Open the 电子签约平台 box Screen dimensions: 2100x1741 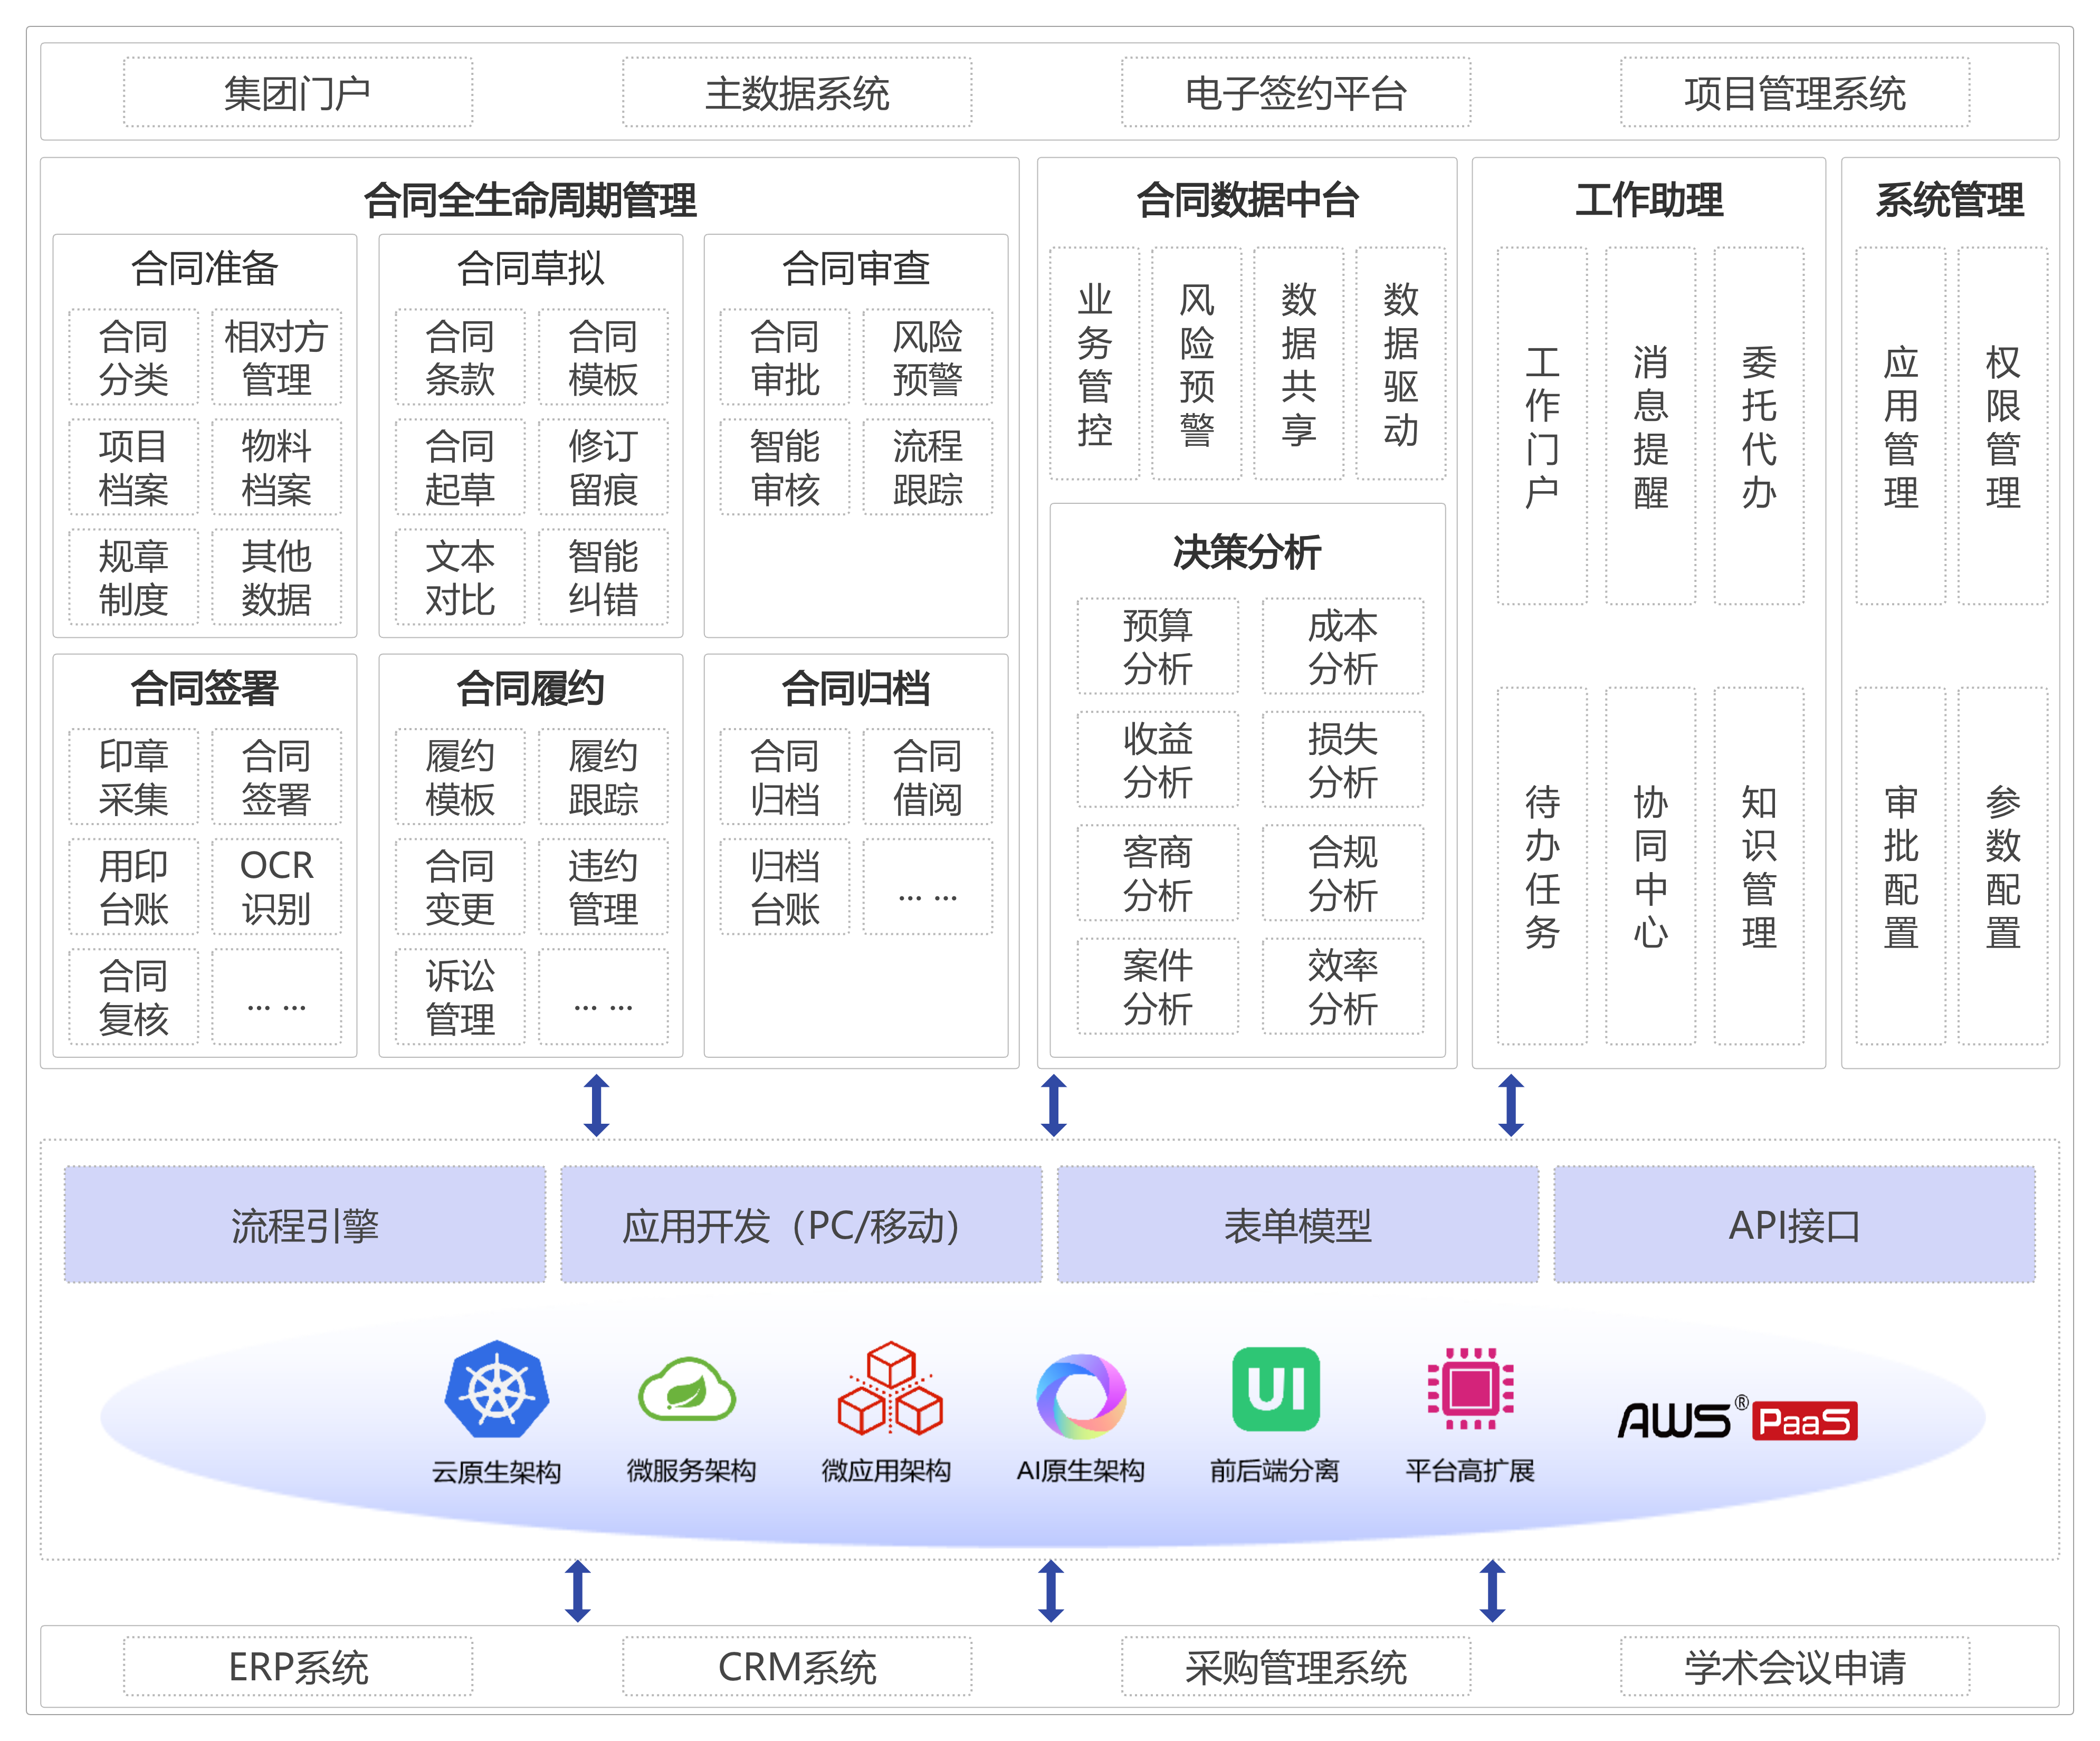[x=1296, y=92]
